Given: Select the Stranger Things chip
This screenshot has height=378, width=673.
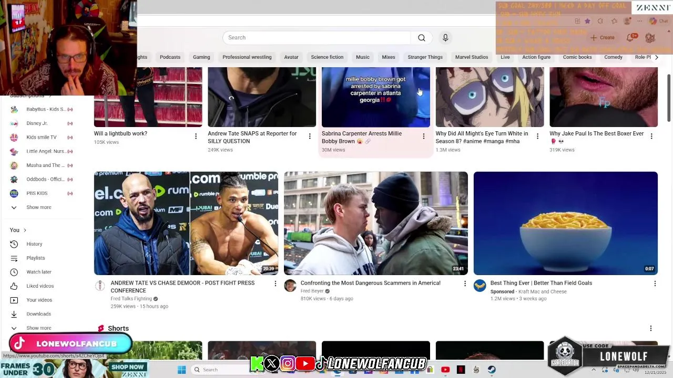Looking at the screenshot, I should [x=425, y=57].
